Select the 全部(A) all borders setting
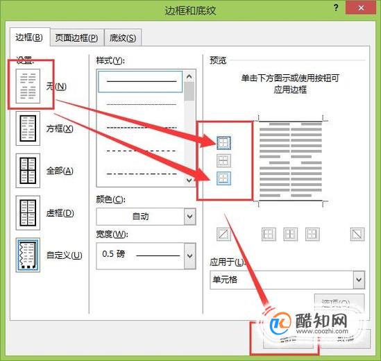 [x=28, y=170]
